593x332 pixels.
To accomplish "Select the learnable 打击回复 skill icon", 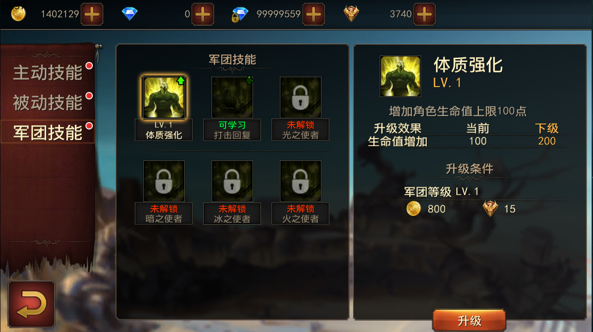I will (x=232, y=98).
